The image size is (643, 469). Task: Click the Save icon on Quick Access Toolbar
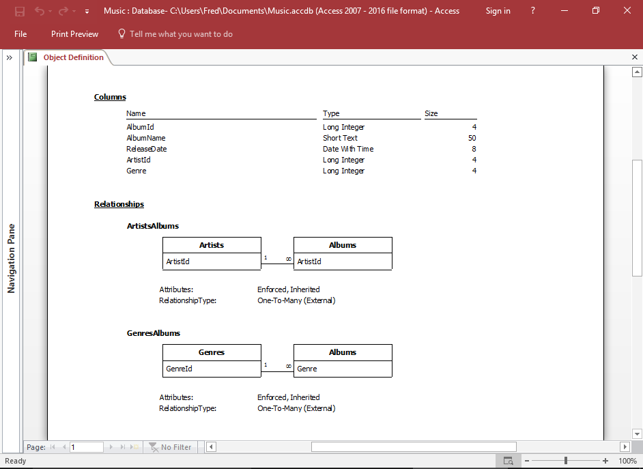pyautogui.click(x=18, y=10)
